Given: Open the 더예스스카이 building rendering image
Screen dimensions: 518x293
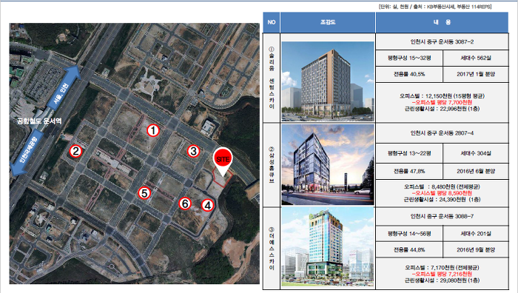Looking at the screenshot, I should (328, 247).
